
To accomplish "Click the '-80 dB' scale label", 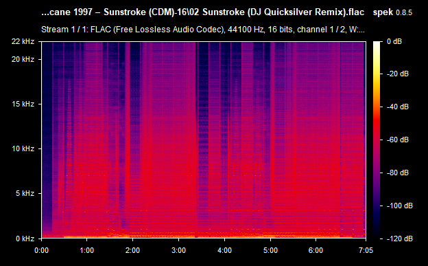I will pyautogui.click(x=398, y=173).
